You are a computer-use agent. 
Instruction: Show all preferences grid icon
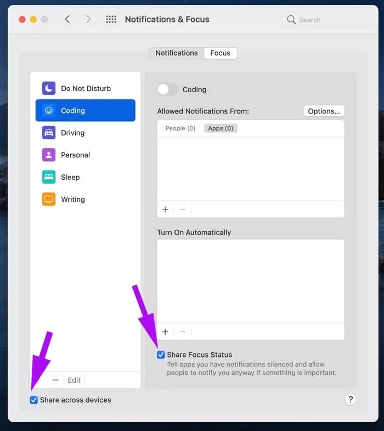coord(111,19)
